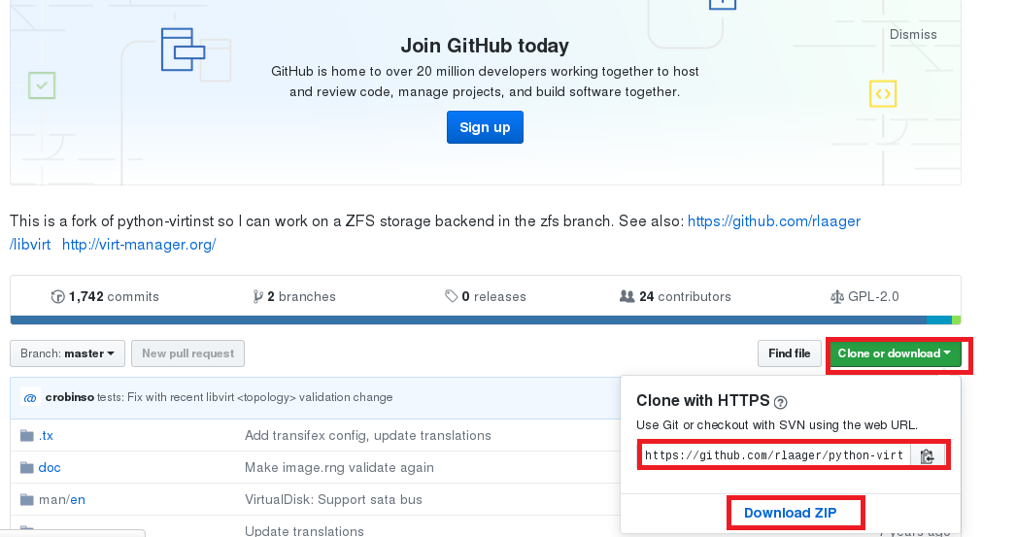Click the crobinso avatar icon
This screenshot has height=537, width=1016.
pyautogui.click(x=30, y=398)
